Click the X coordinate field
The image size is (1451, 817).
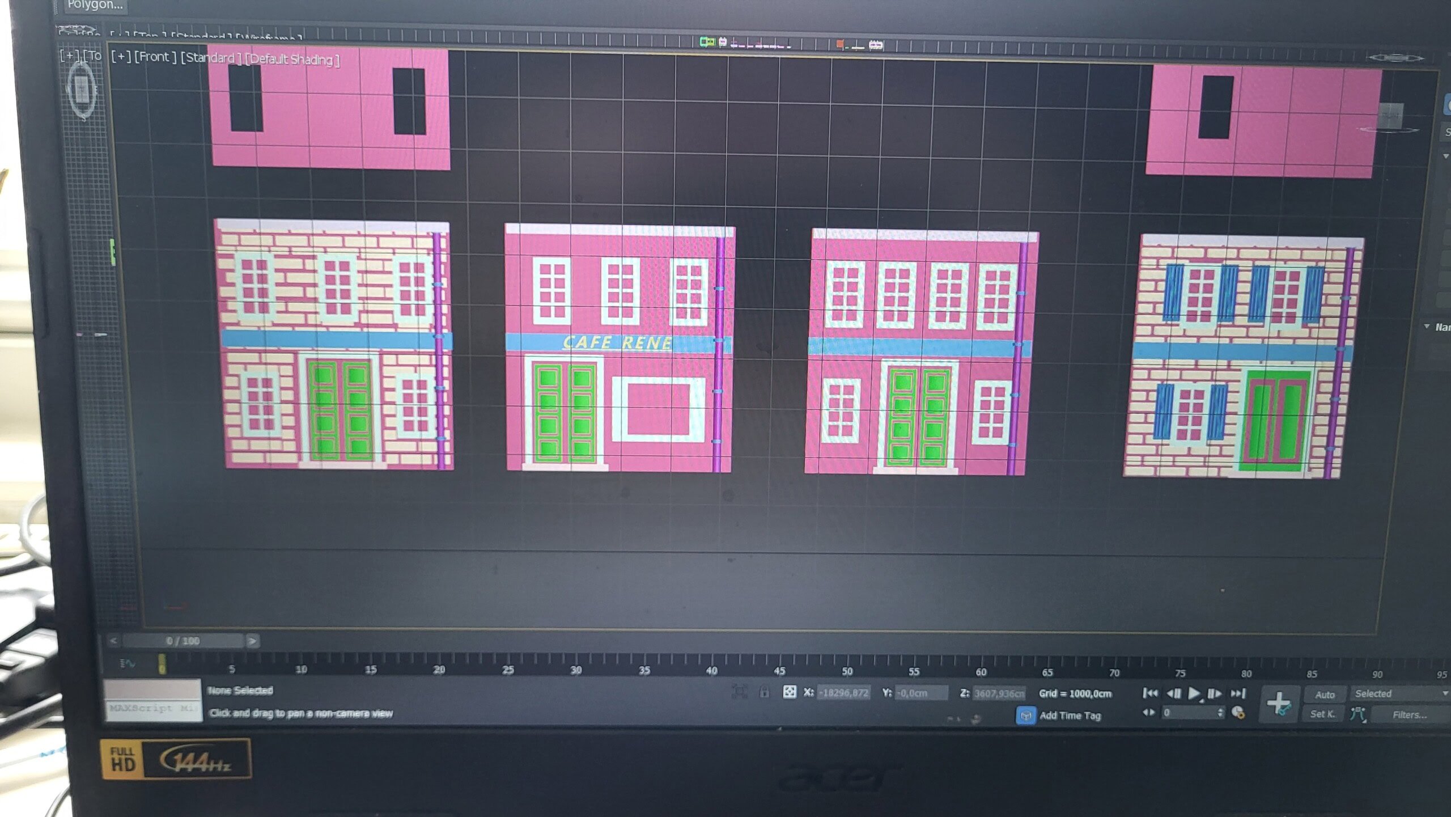[845, 692]
